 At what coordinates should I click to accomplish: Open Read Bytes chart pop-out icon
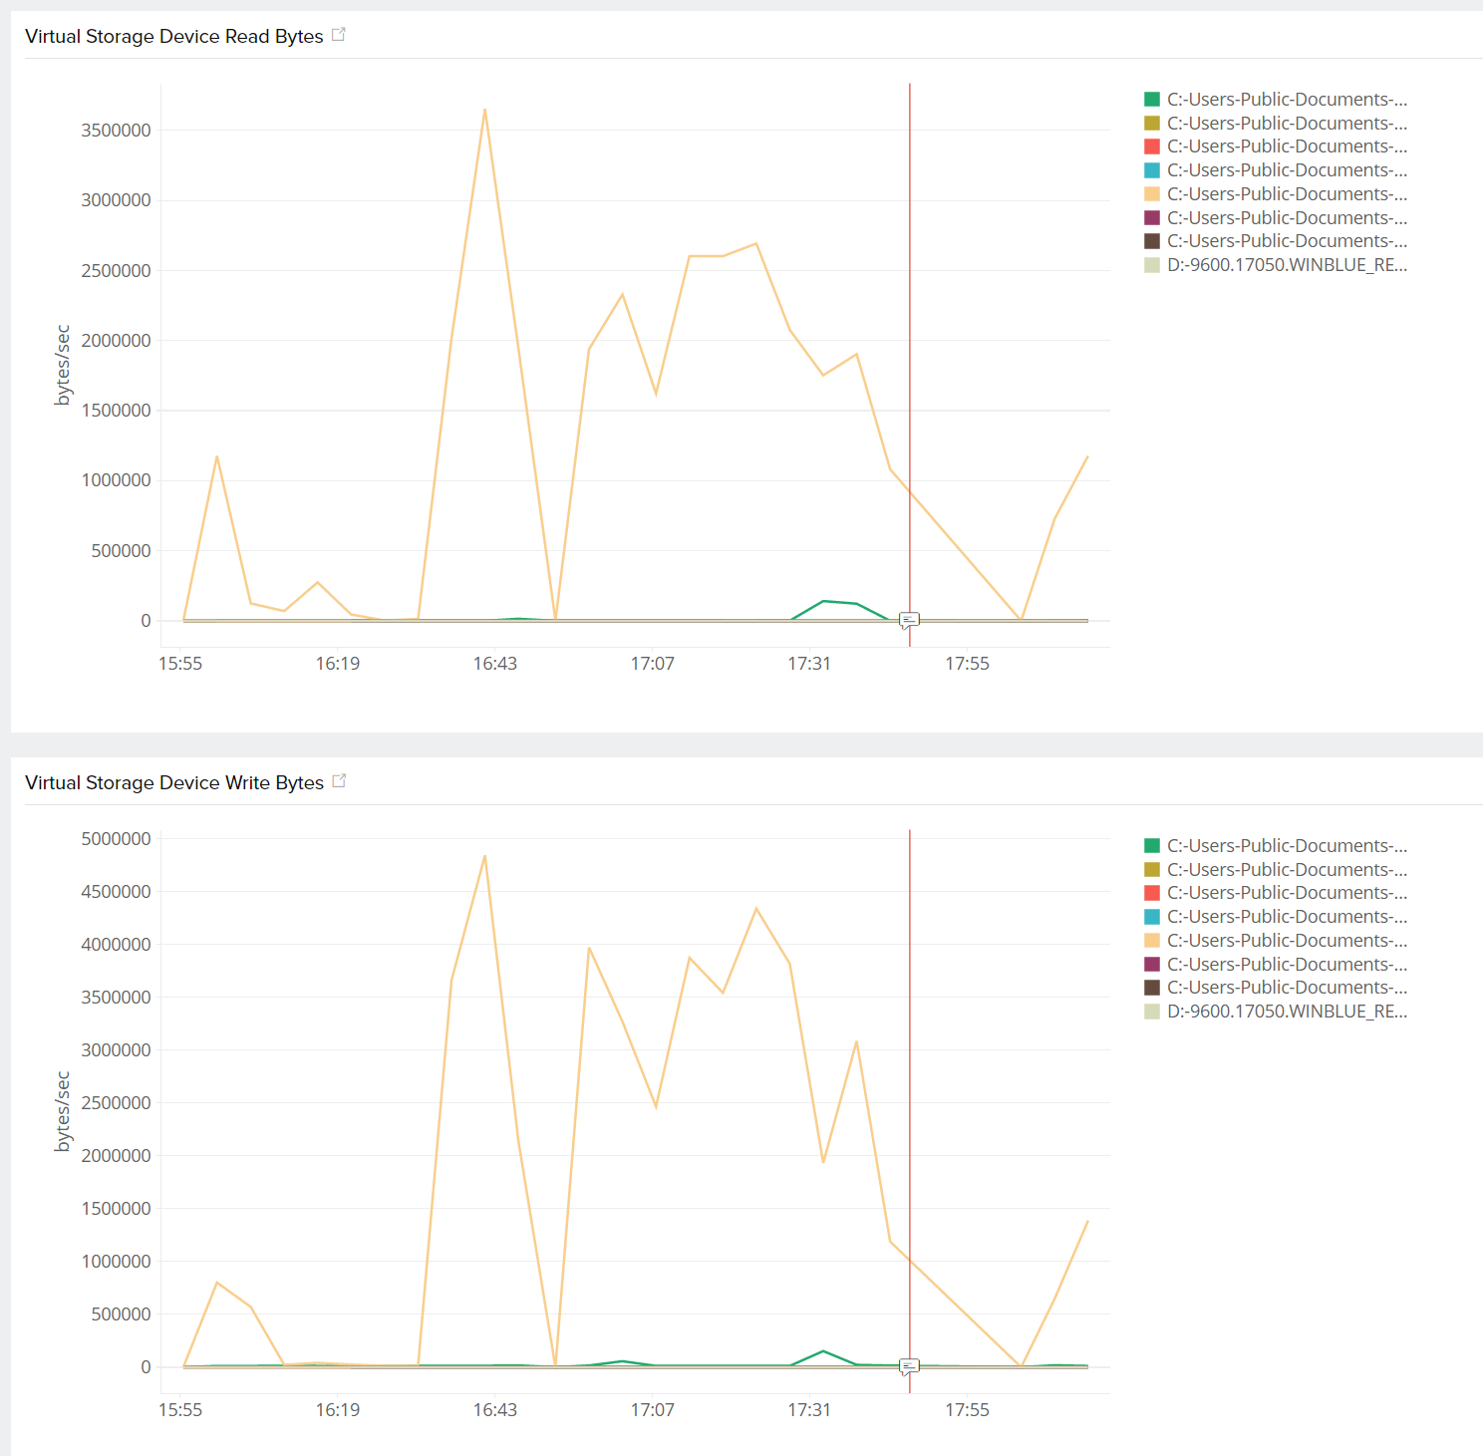click(339, 35)
